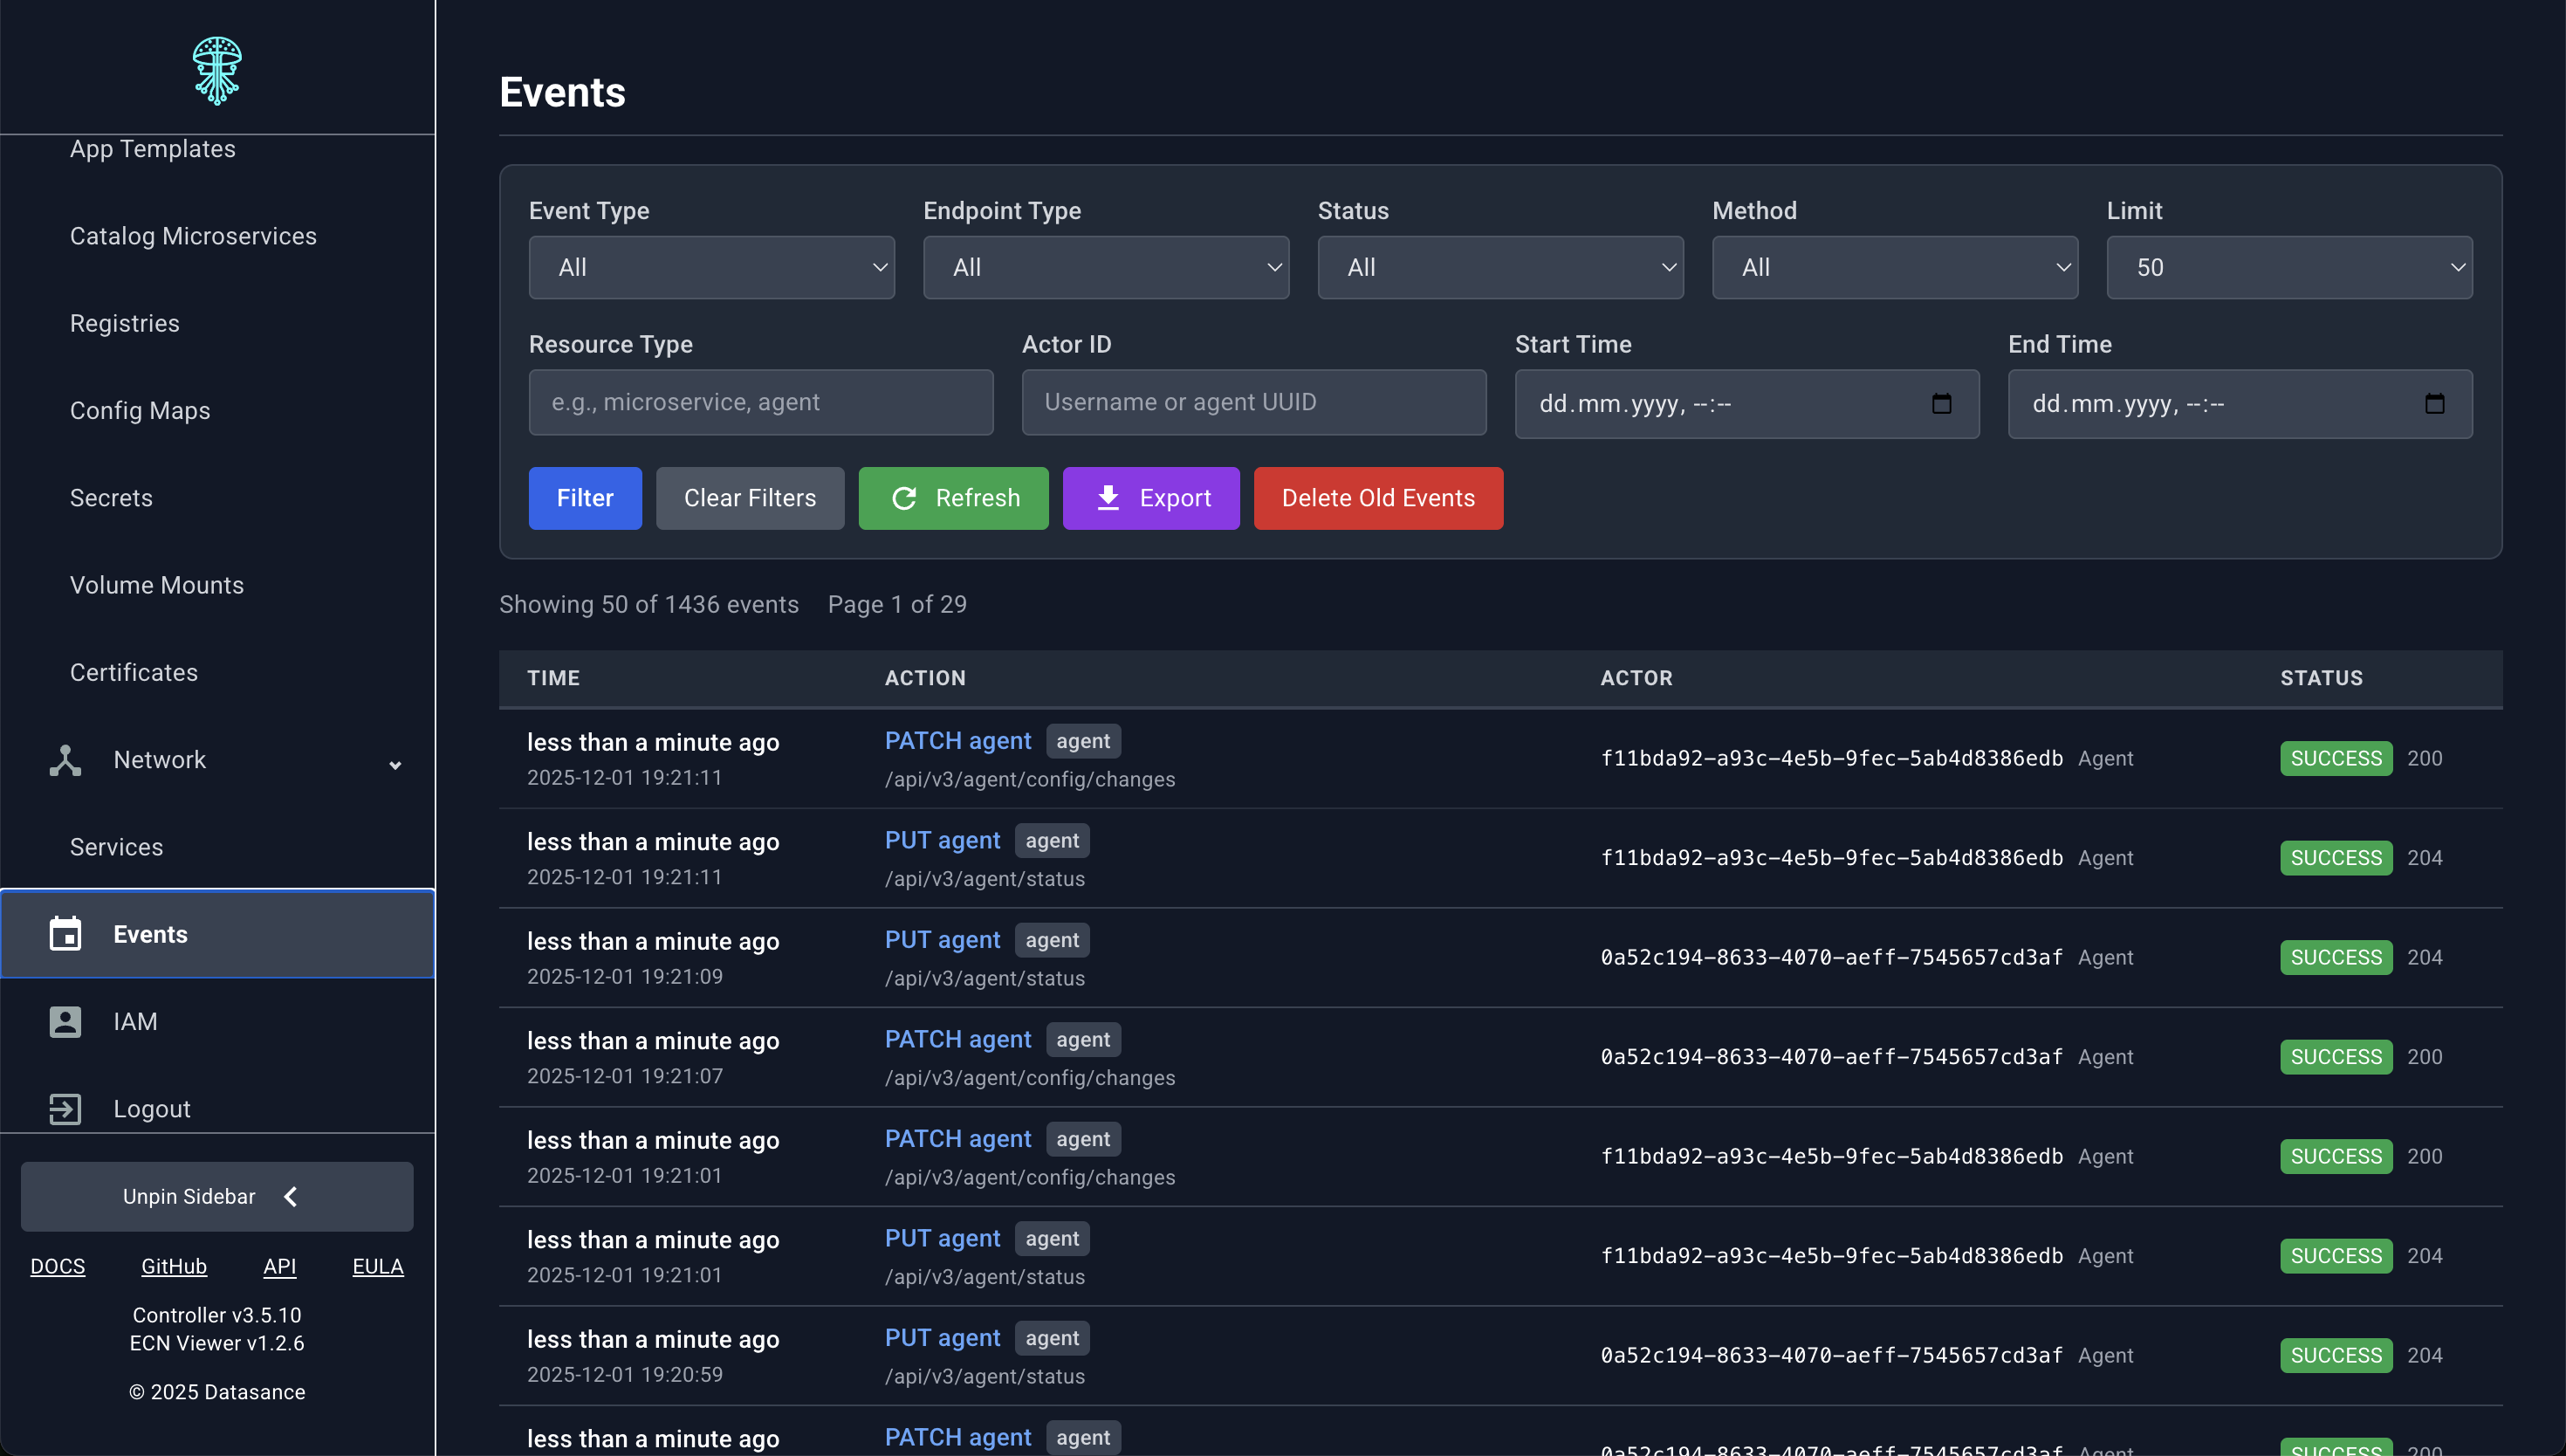Collapse the sidebar using Unpin Sidebar chevron
Viewport: 2566px width, 1456px height.
coord(291,1196)
